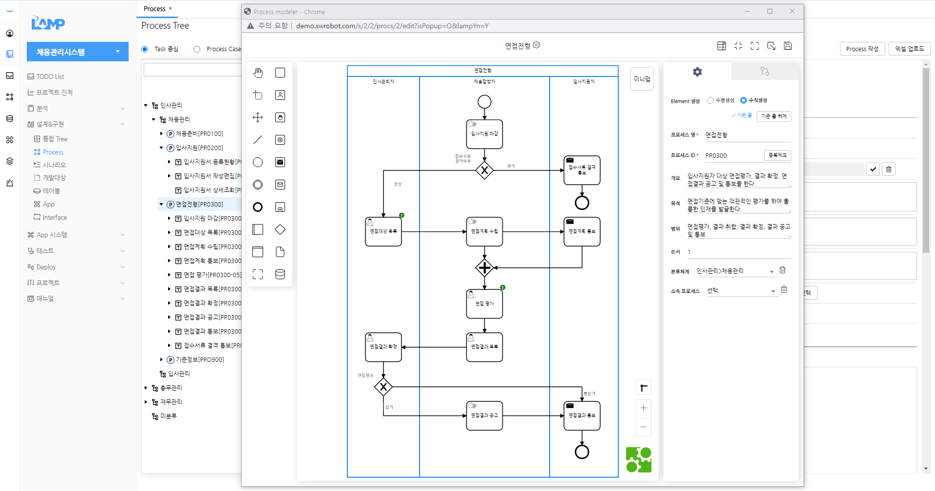Delete the 분류체계 selection with trash icon

coord(782,270)
